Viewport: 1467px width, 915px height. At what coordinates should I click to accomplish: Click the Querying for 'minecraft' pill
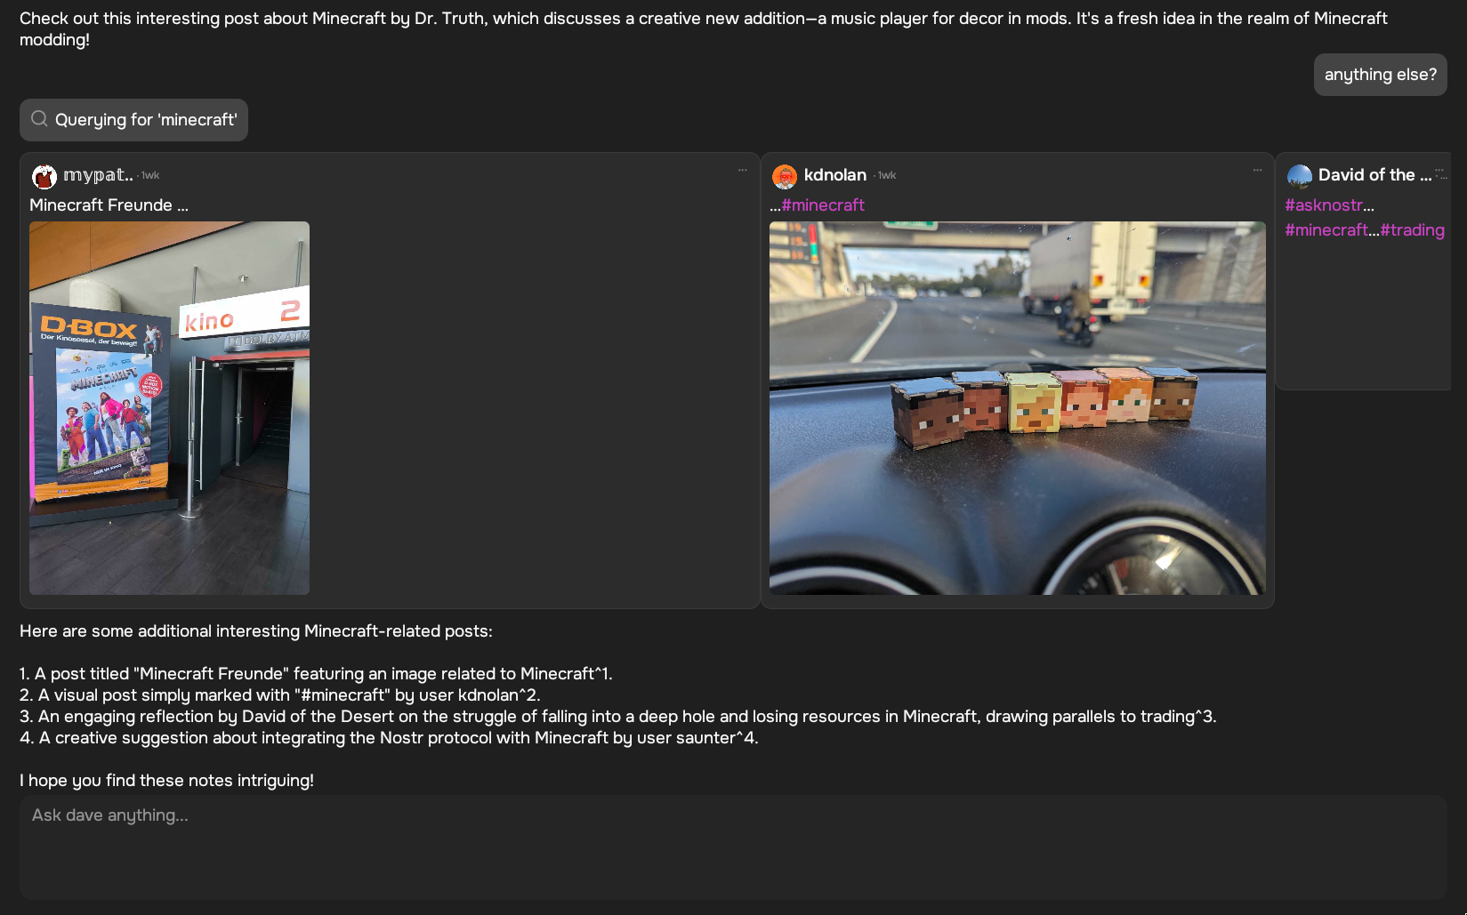coord(133,120)
